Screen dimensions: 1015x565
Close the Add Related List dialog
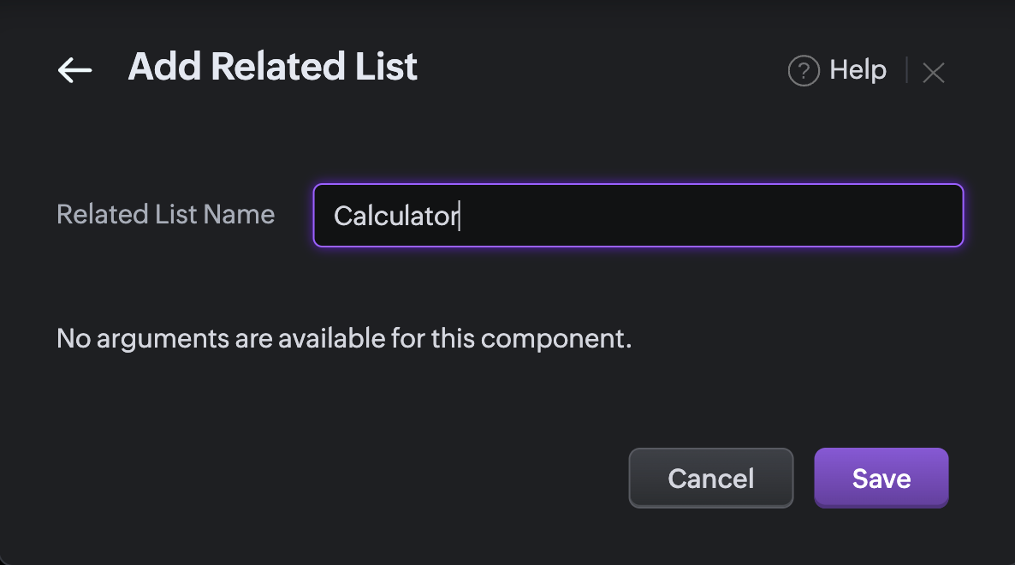coord(934,73)
